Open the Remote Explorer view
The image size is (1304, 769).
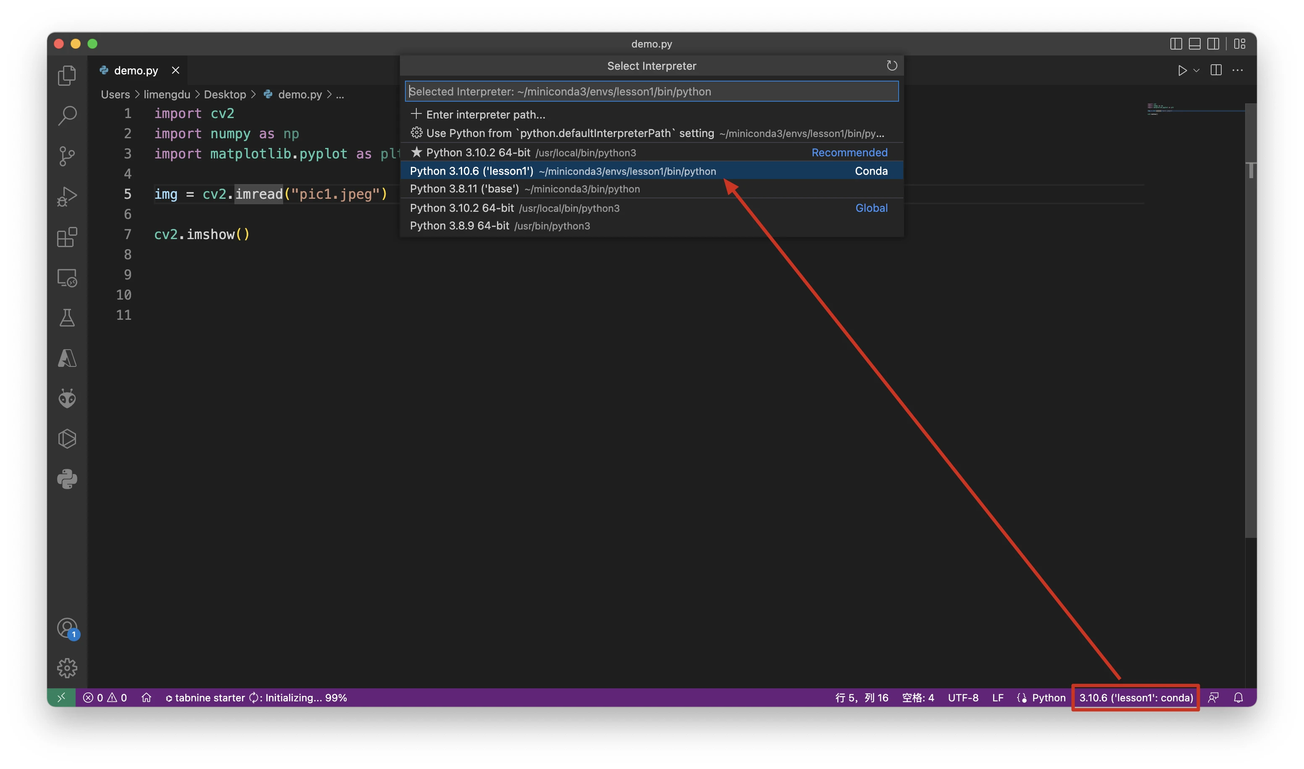[x=67, y=278]
